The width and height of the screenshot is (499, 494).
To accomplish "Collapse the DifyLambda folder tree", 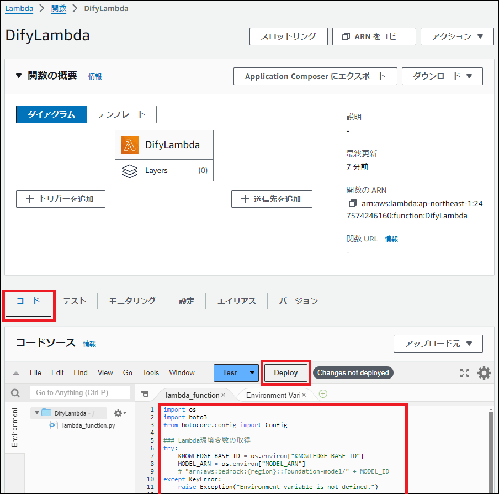I will (36, 413).
